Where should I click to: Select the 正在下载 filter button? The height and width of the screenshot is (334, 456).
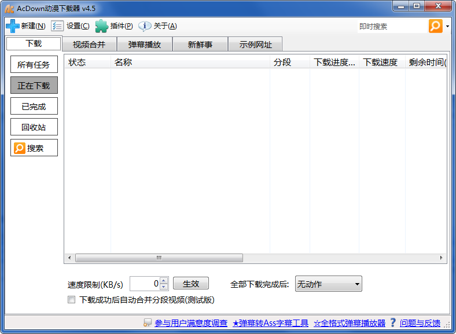click(34, 85)
